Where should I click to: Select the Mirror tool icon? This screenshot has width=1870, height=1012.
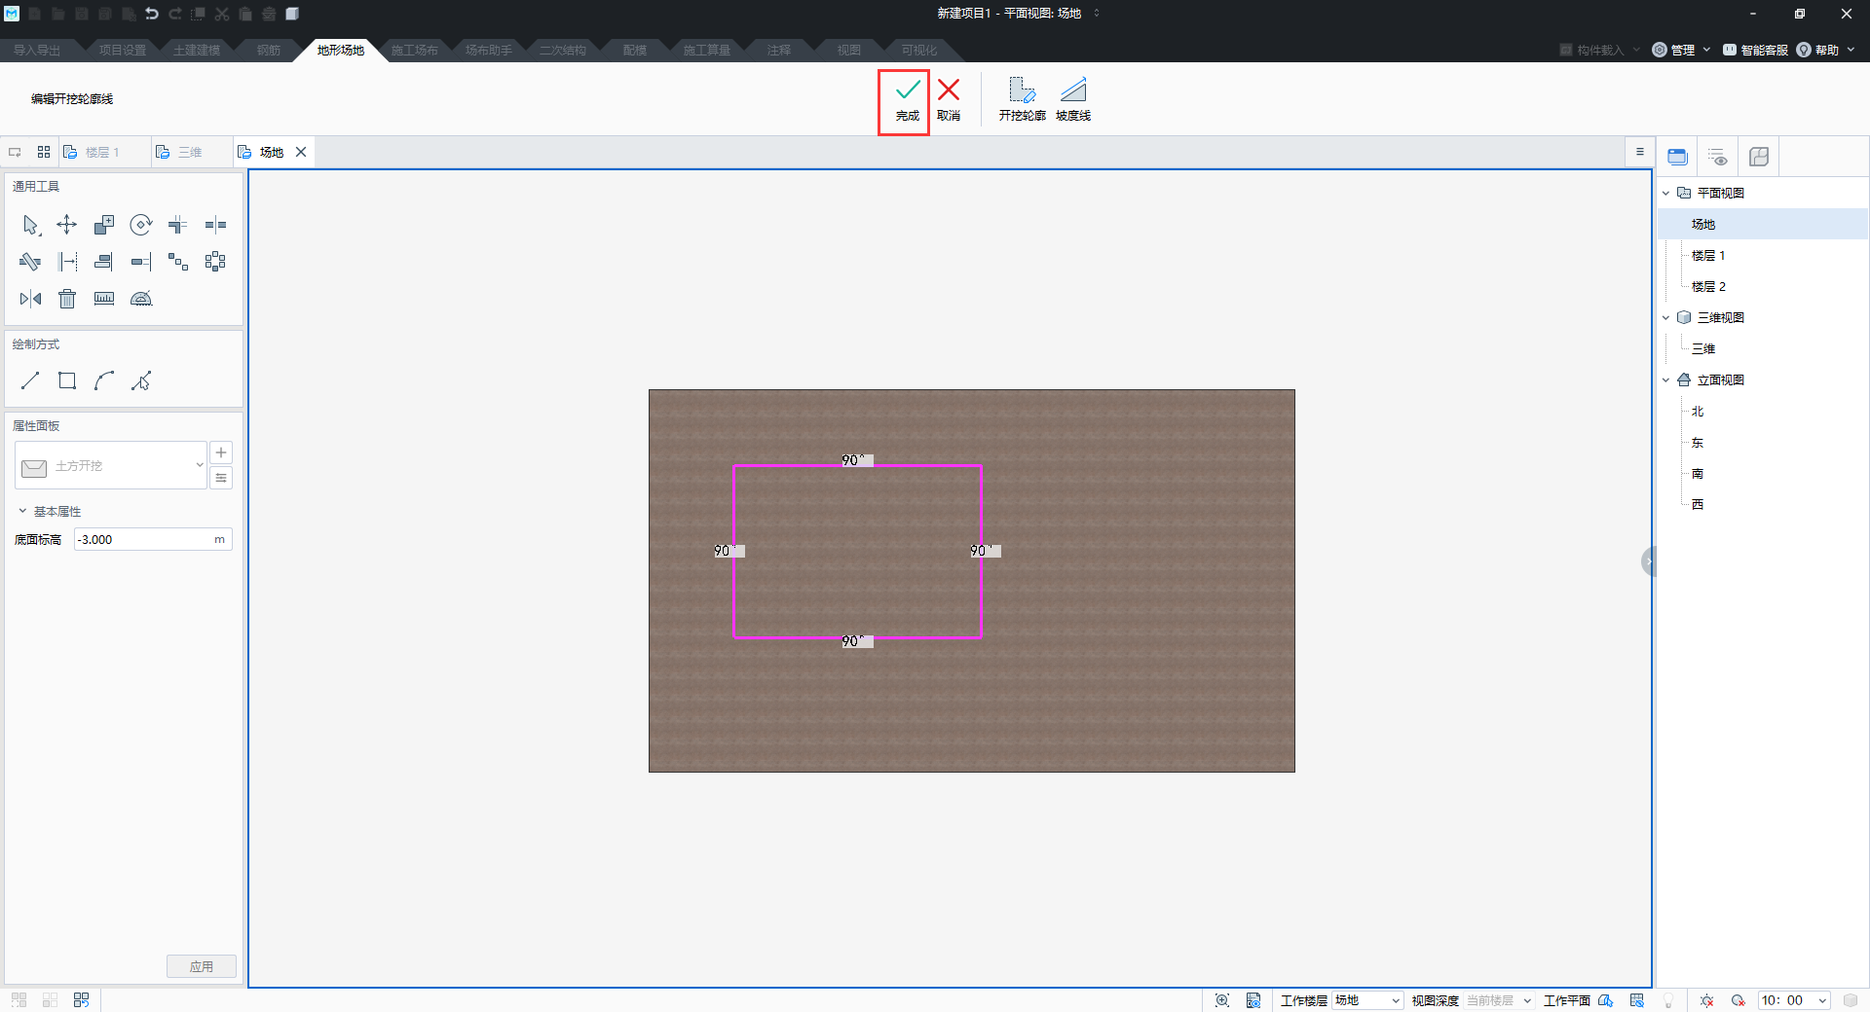(30, 299)
